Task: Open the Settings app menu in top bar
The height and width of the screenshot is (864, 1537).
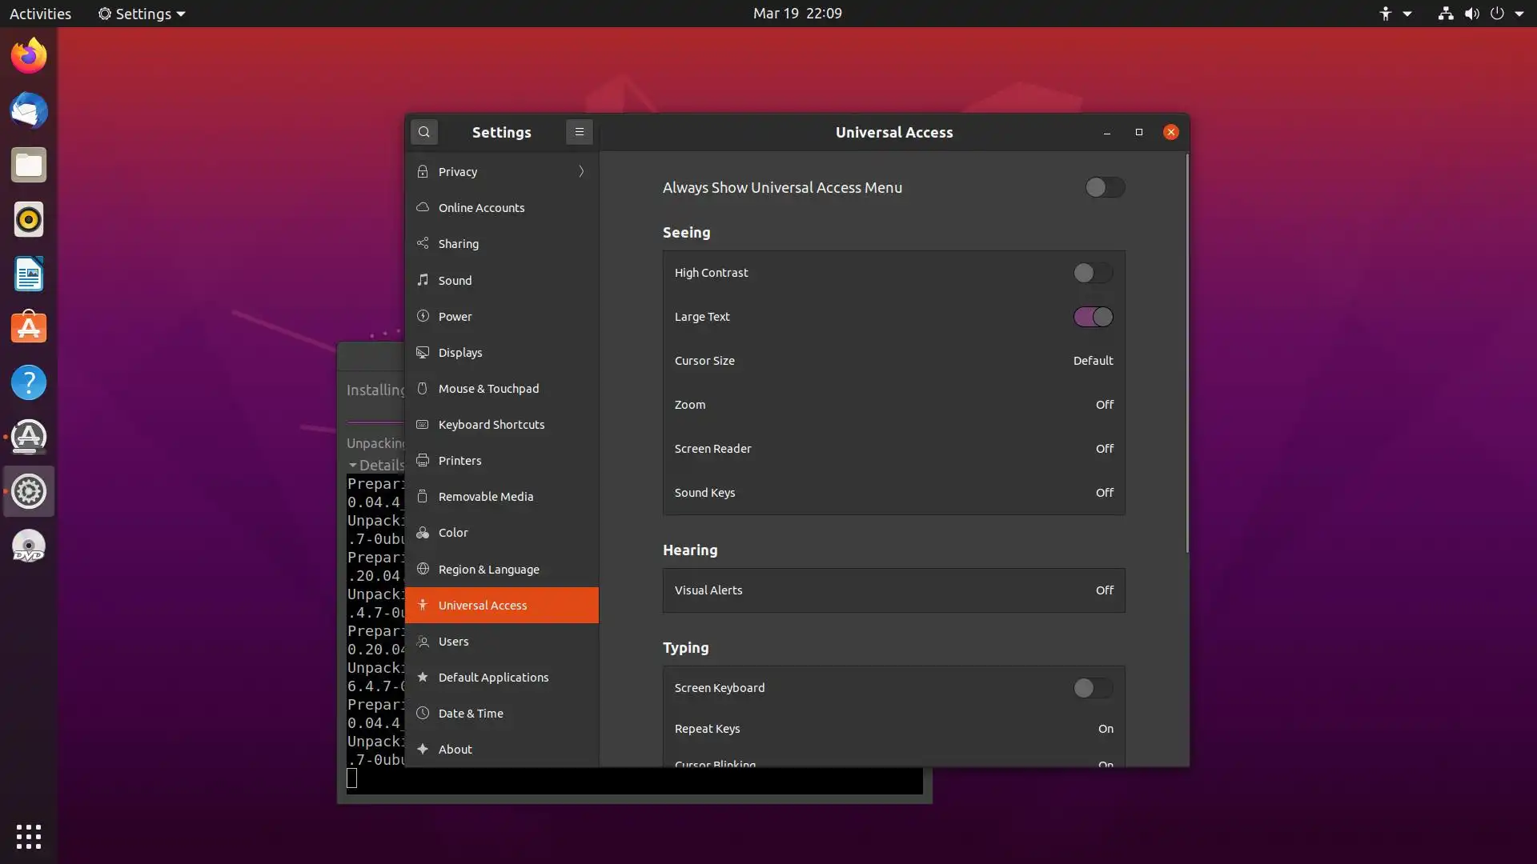Action: coord(142,14)
